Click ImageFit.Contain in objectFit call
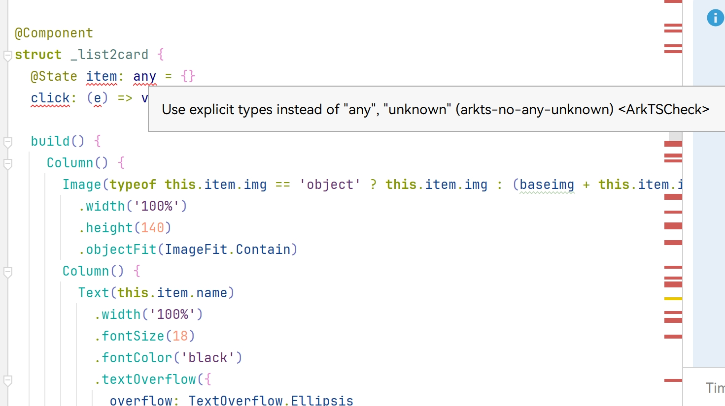The image size is (725, 406). (x=228, y=250)
